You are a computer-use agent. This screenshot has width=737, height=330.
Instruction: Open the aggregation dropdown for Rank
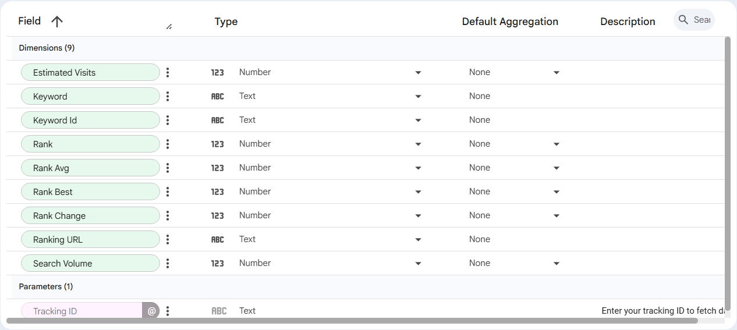click(556, 144)
